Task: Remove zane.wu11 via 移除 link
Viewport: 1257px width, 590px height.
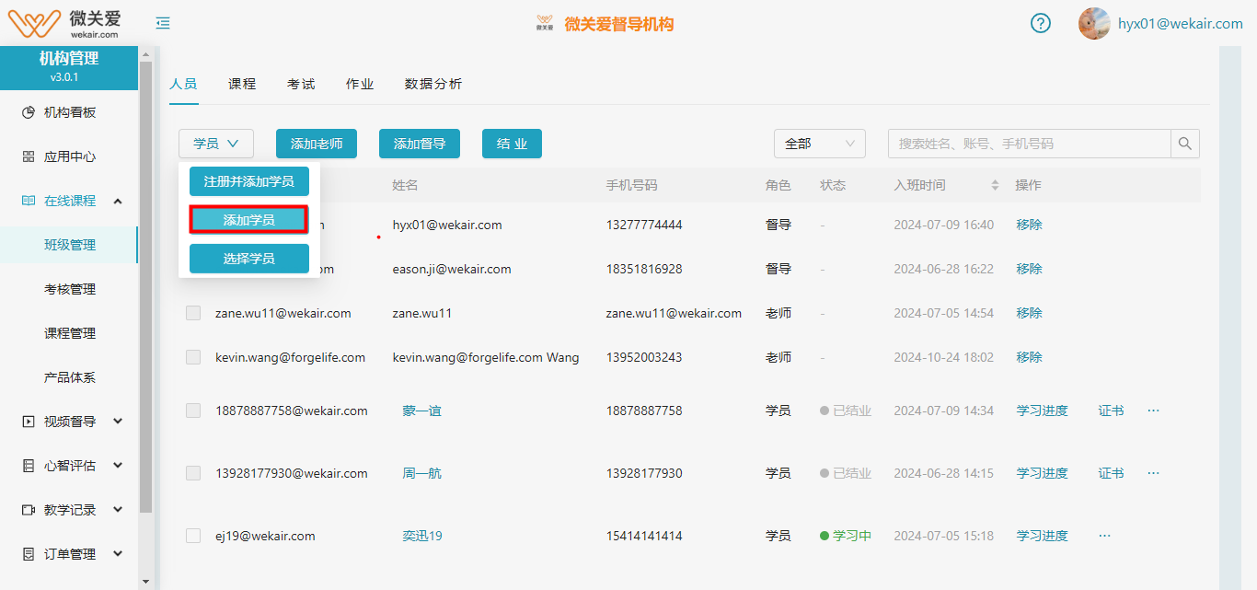Action: 1029,313
